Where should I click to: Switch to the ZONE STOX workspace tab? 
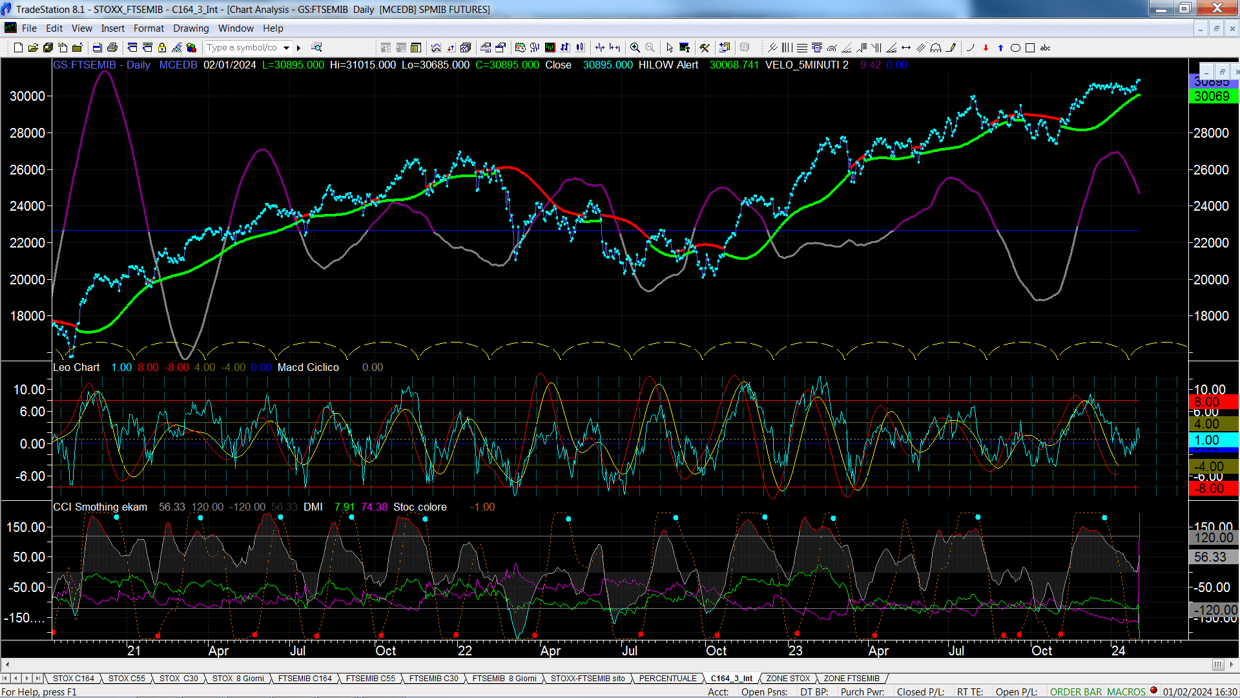(788, 679)
